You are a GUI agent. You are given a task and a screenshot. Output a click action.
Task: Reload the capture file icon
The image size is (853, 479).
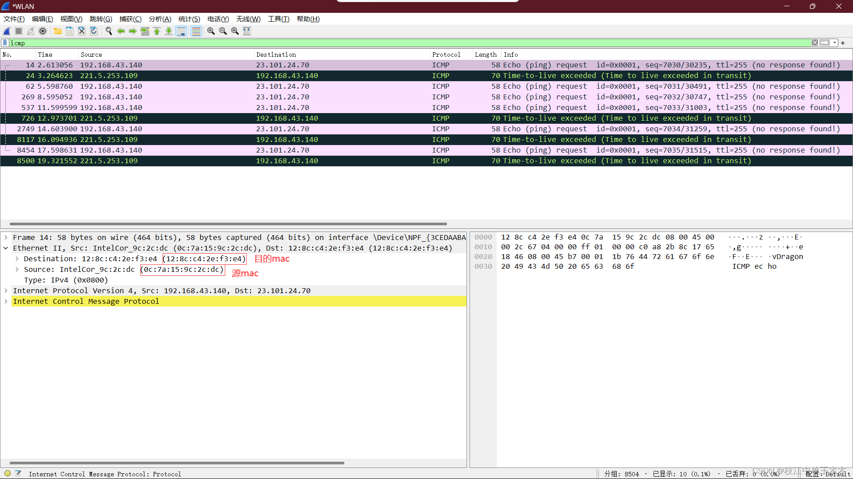click(94, 31)
